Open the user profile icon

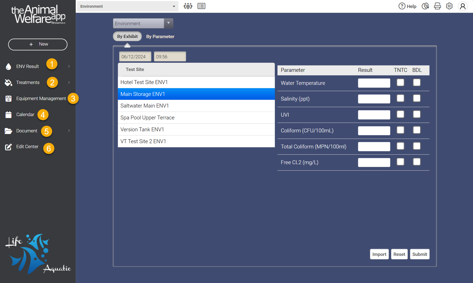coord(462,6)
